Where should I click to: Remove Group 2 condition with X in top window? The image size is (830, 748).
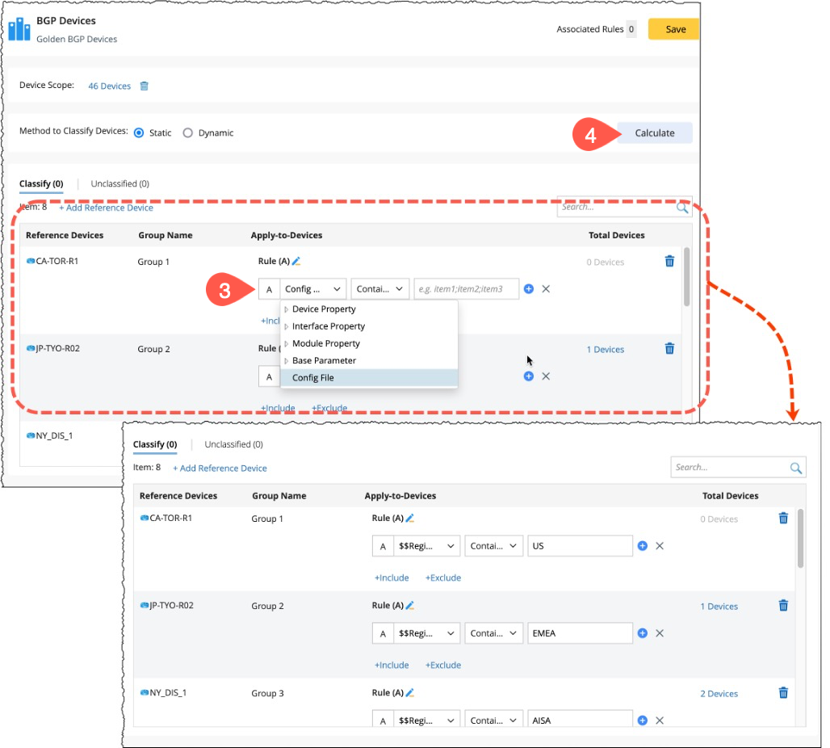point(546,376)
